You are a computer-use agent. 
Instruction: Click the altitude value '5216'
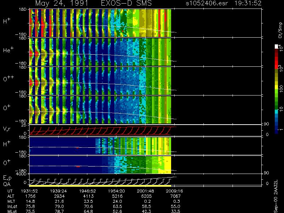coord(118,196)
